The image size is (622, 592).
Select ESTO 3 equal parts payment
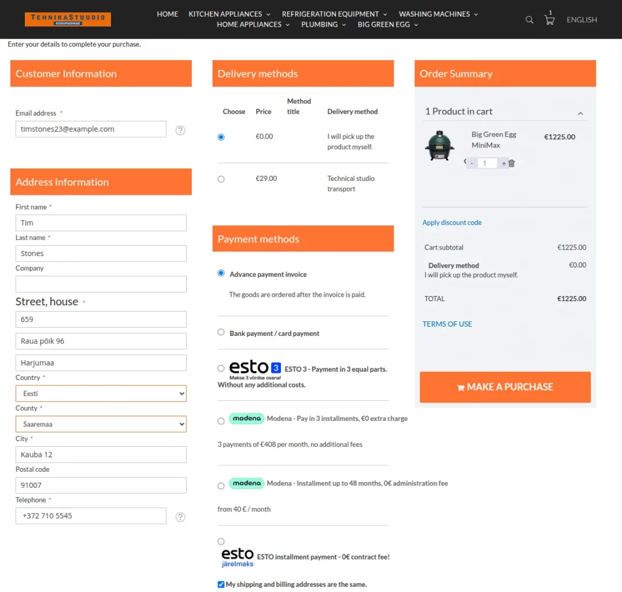coord(221,368)
